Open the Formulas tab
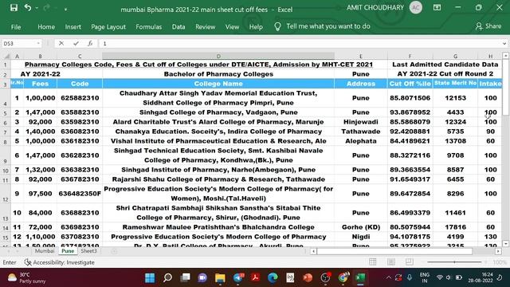Viewport: 510px width, 287px height. point(149,27)
